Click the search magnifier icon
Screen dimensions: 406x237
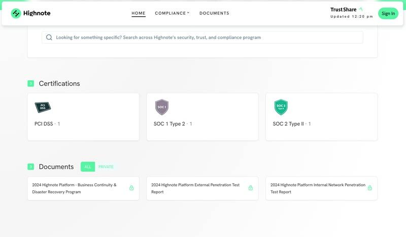49,37
